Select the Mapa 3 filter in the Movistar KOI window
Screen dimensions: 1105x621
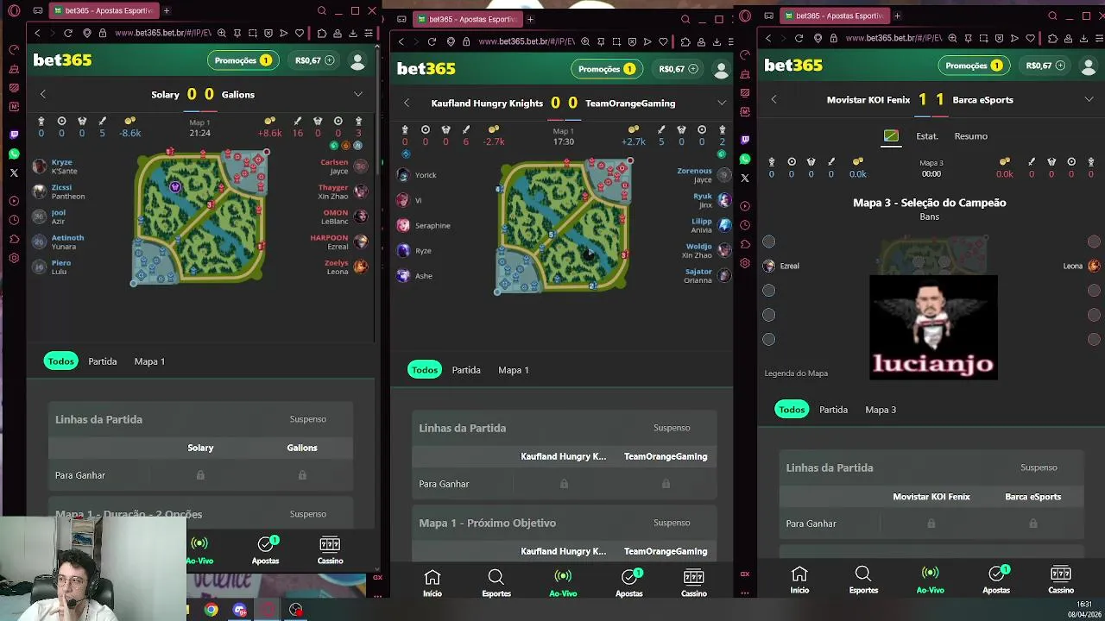tap(881, 410)
